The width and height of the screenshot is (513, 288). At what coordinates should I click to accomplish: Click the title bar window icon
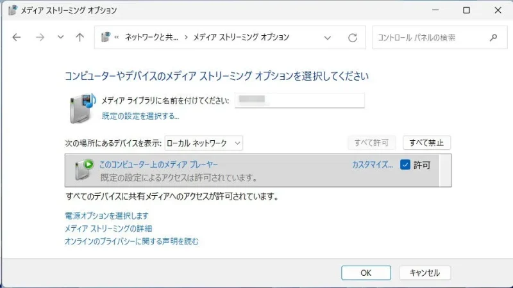pos(12,10)
